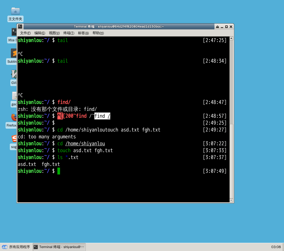Click the 'cd: too many arguments' error line
The image size is (284, 251).
[47, 137]
